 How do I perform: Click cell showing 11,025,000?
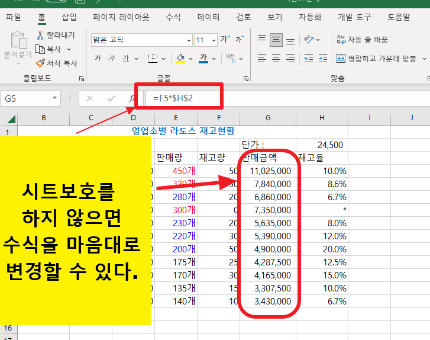click(268, 171)
